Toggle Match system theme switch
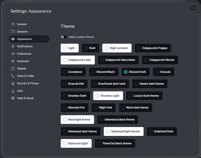Image resolution: width=201 pixels, height=158 pixels. coord(64,37)
